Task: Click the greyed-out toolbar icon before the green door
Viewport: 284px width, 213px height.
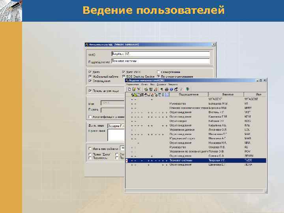Action: point(181,89)
